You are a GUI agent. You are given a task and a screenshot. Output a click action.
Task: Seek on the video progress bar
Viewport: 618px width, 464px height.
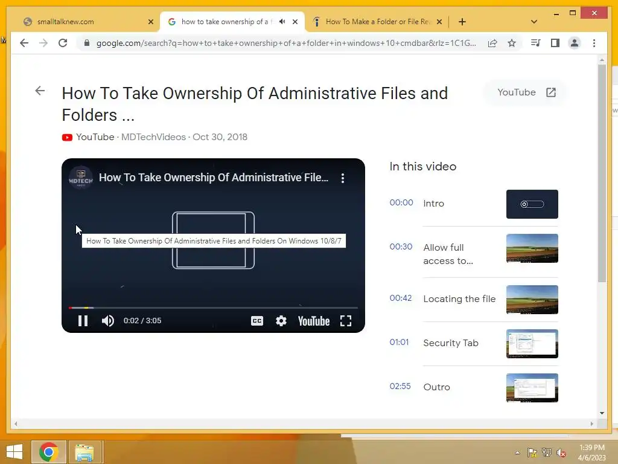point(213,308)
